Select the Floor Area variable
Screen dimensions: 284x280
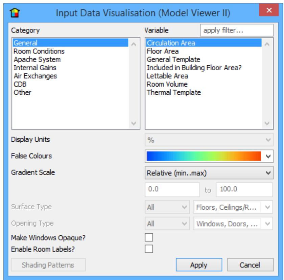(x=204, y=51)
